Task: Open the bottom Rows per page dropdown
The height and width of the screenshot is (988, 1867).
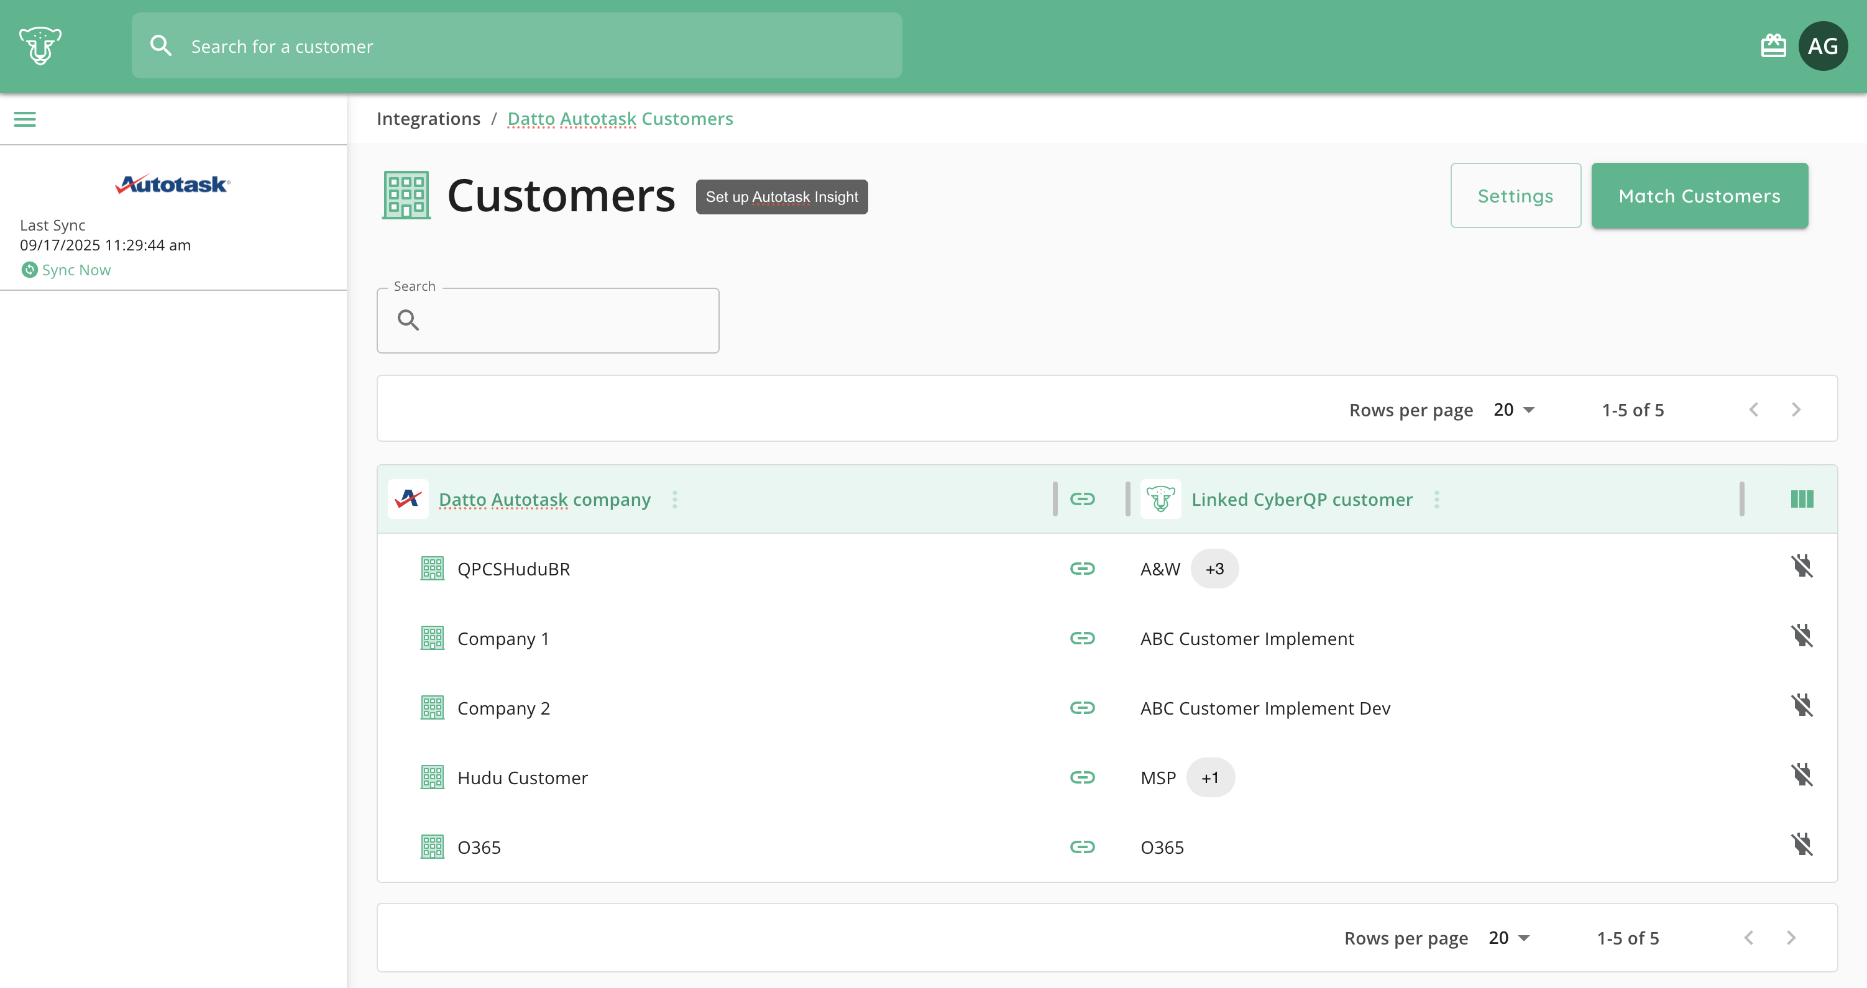Action: (x=1509, y=937)
